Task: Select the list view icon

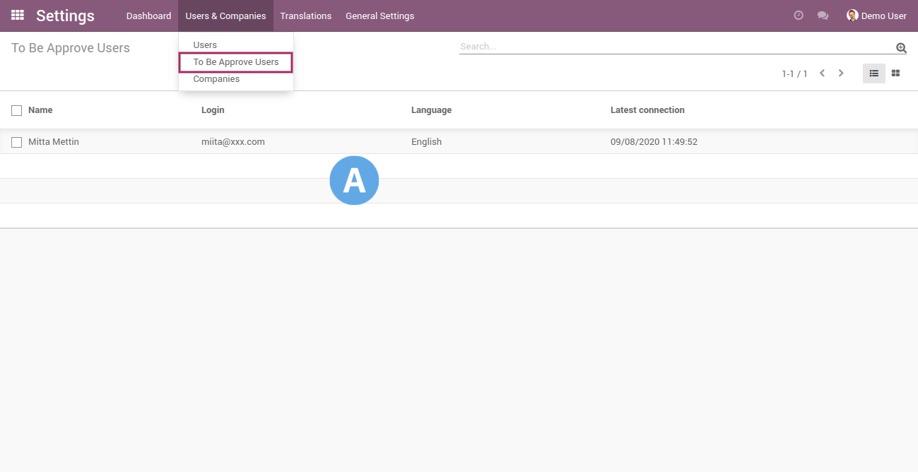Action: pyautogui.click(x=873, y=73)
